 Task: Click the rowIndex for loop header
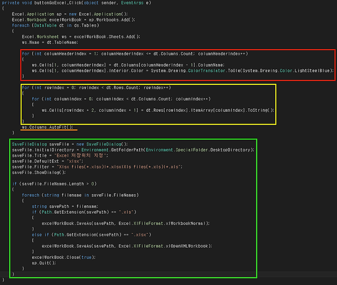(x=96, y=88)
